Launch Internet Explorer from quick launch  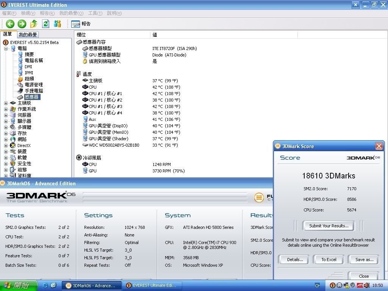45,286
